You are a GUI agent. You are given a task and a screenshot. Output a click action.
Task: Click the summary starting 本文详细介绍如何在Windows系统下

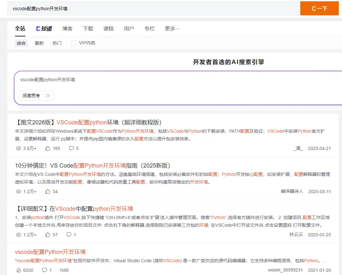coord(170,135)
